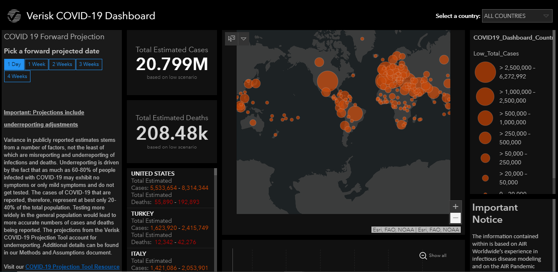Click the Australia bubble on the map

point(253,123)
